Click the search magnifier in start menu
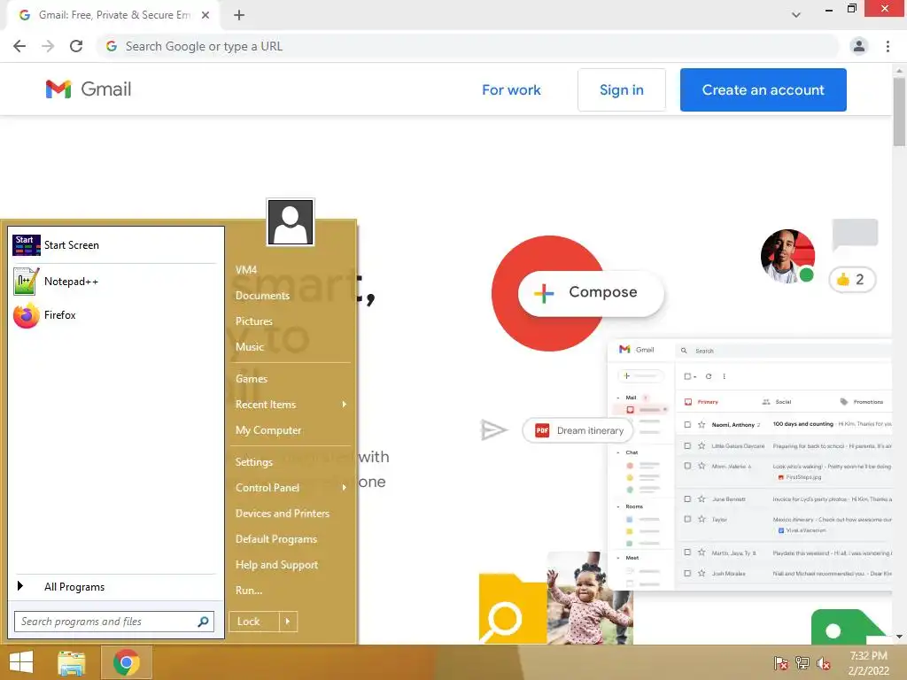This screenshot has height=680, width=907. pos(203,622)
